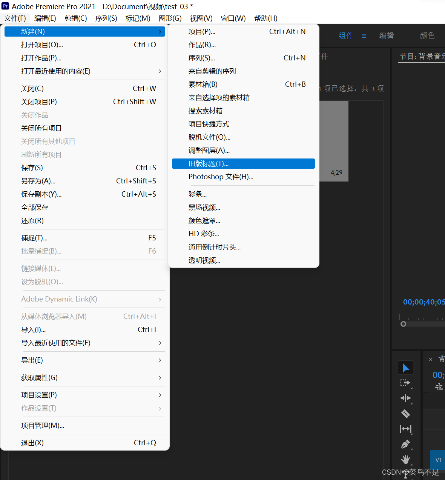Choose 黑场视频...
The height and width of the screenshot is (480, 445).
(243, 208)
